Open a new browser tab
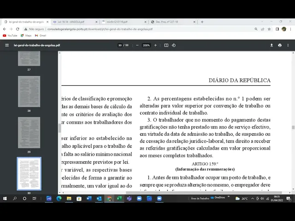295x221 pixels. click(202, 22)
